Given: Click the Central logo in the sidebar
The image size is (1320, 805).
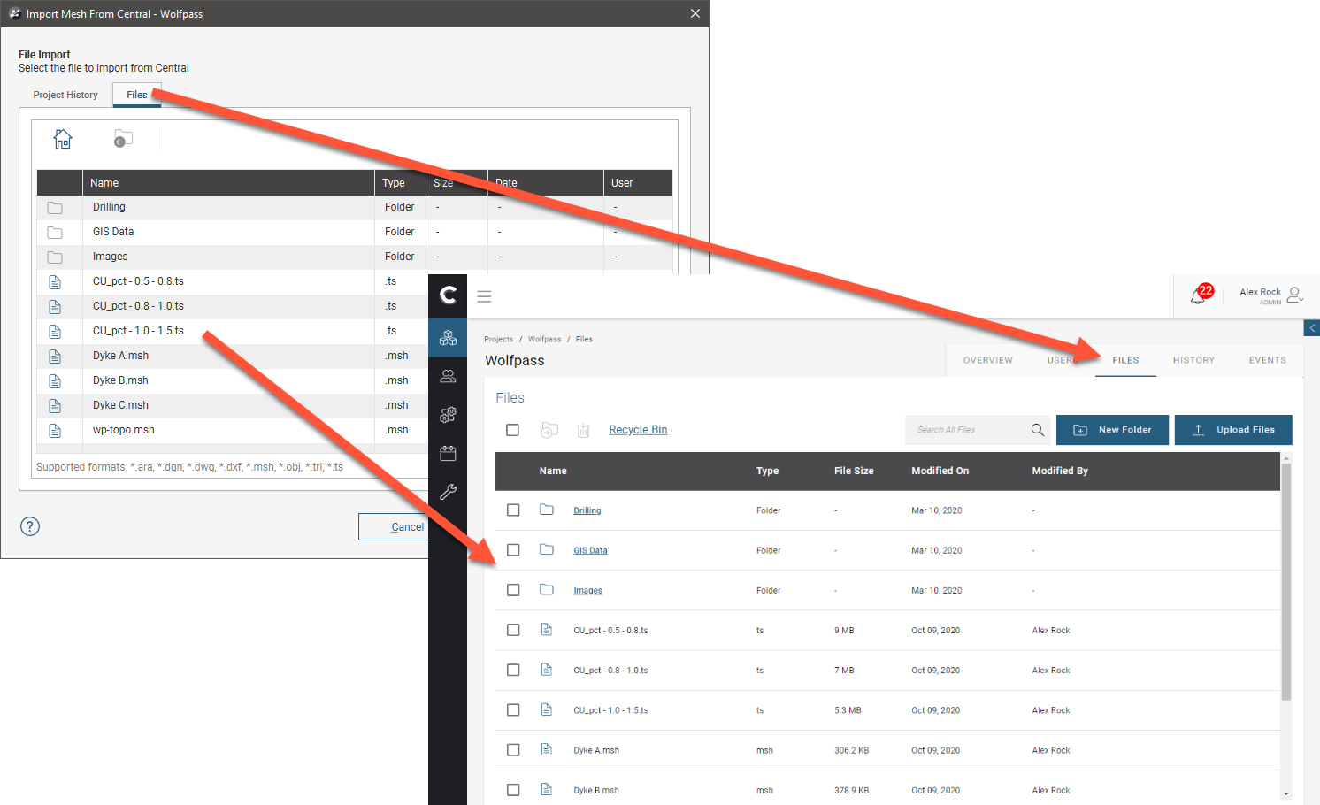Looking at the screenshot, I should pyautogui.click(x=449, y=295).
